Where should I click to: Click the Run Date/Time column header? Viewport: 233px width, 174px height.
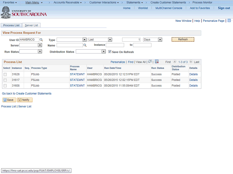112,68
